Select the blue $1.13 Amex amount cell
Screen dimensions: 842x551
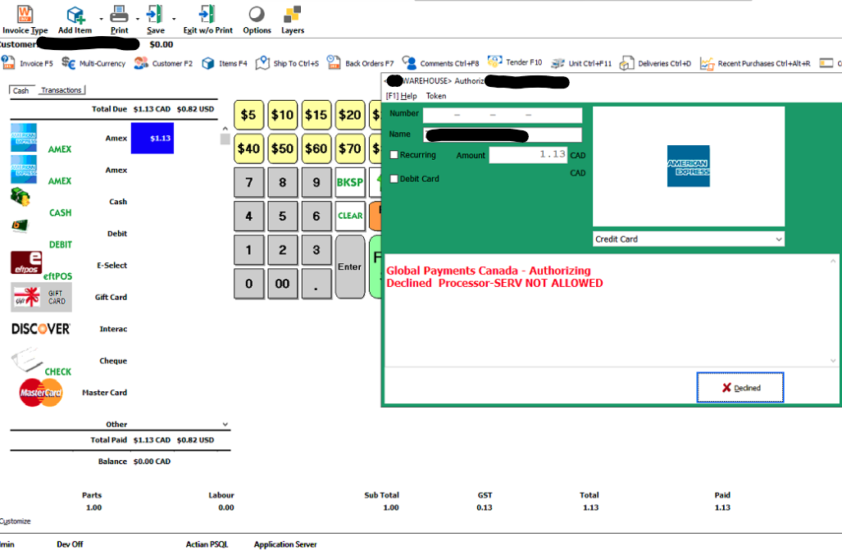point(152,138)
